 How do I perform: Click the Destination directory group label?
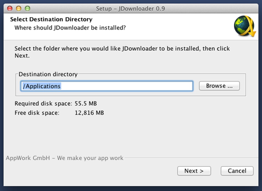[48, 74]
